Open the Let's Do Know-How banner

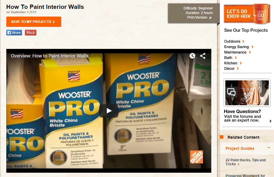coord(247,14)
